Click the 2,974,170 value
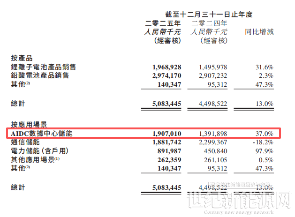The height and width of the screenshot is (217, 295). pyautogui.click(x=166, y=75)
